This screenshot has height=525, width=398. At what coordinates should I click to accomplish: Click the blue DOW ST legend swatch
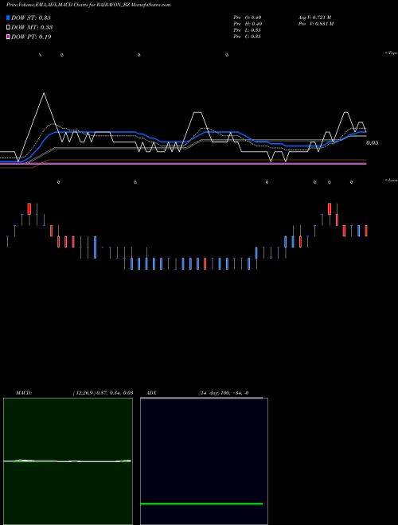(8, 17)
